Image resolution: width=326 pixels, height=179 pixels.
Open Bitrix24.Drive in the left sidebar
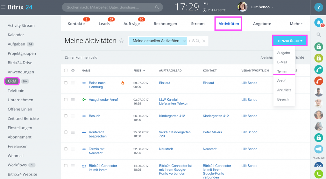point(20,63)
